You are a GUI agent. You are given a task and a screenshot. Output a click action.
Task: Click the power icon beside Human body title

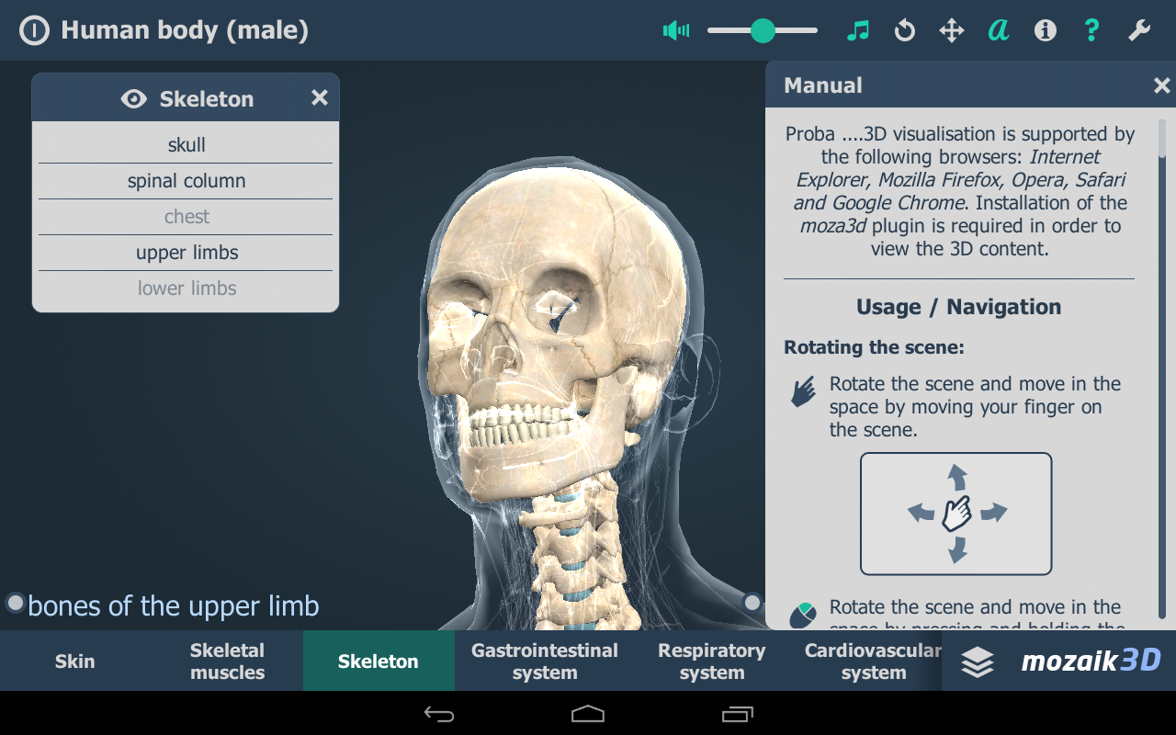coord(34,29)
